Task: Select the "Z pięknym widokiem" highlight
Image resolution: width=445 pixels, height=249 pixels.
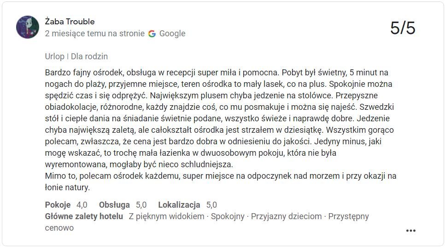Action: point(166,216)
